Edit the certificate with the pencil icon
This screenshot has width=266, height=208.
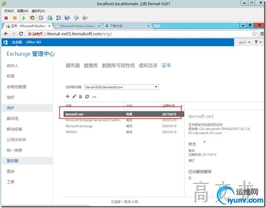pos(74,97)
